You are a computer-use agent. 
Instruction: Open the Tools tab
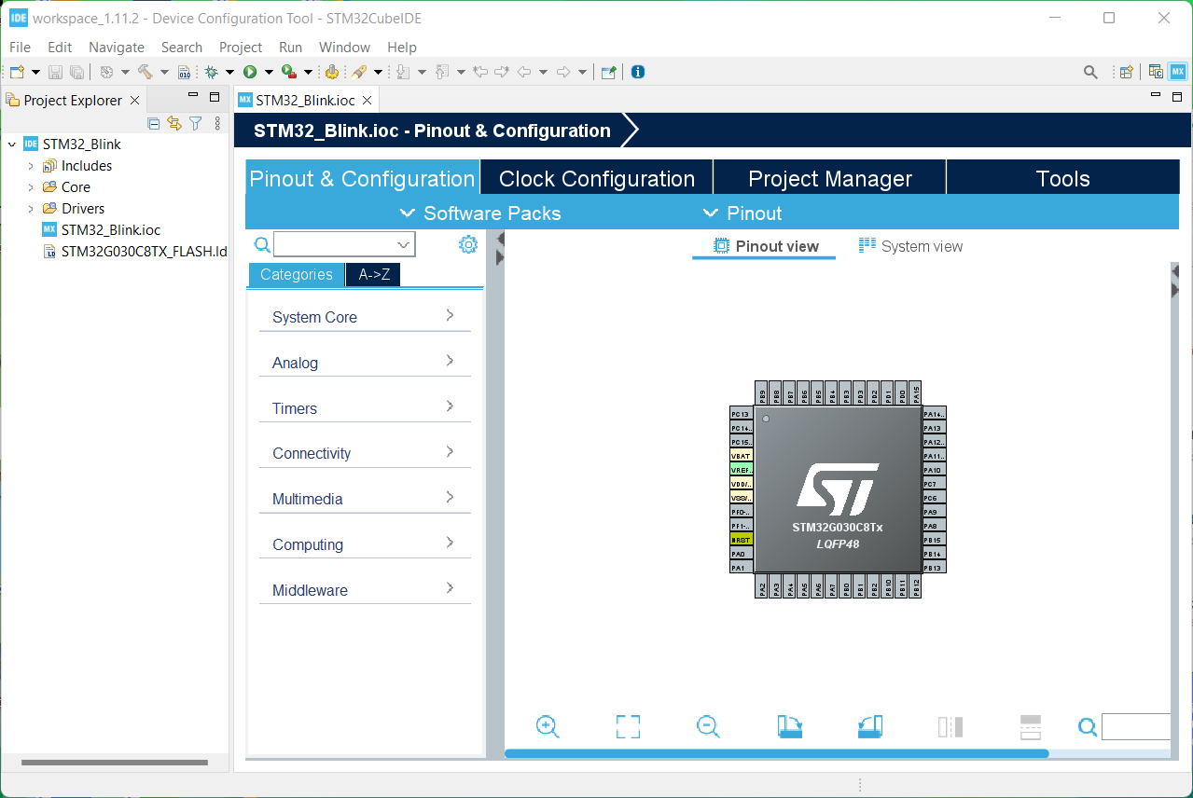[1063, 178]
